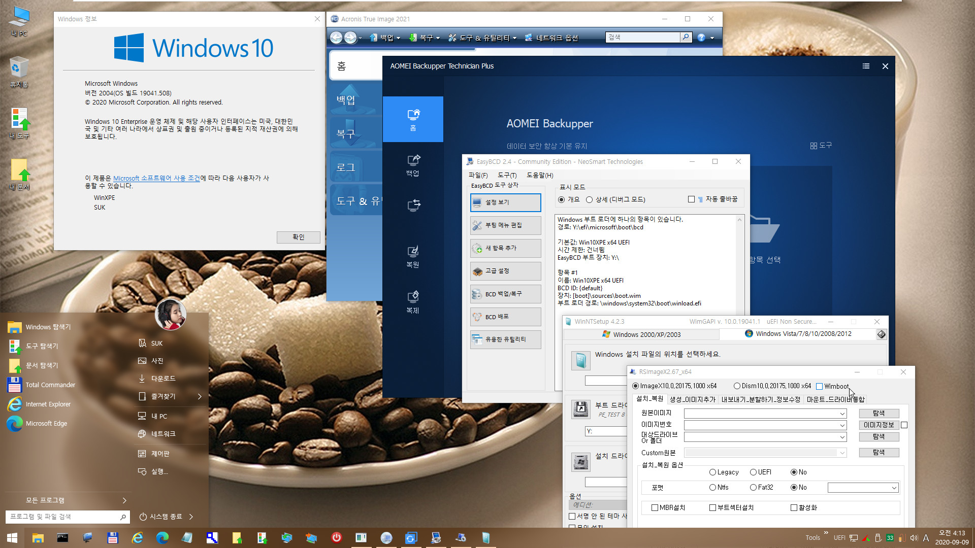Open File Explorer from the taskbar
This screenshot has height=548, width=975.
tap(38, 538)
